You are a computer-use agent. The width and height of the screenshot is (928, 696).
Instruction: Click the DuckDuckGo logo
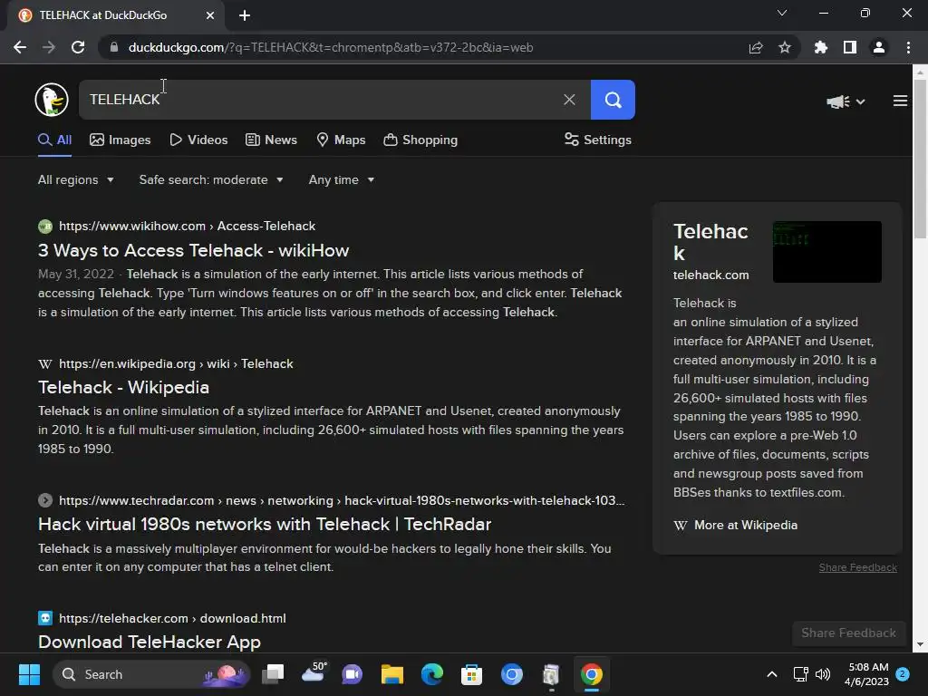pyautogui.click(x=52, y=100)
